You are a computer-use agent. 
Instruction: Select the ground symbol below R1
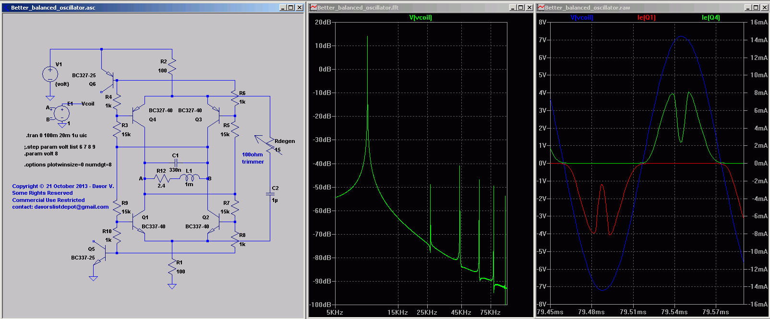pyautogui.click(x=172, y=286)
